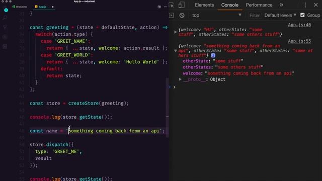Viewport: 322px width, 181px height.
Task: Close the DevTools panel
Action: pos(316,5)
